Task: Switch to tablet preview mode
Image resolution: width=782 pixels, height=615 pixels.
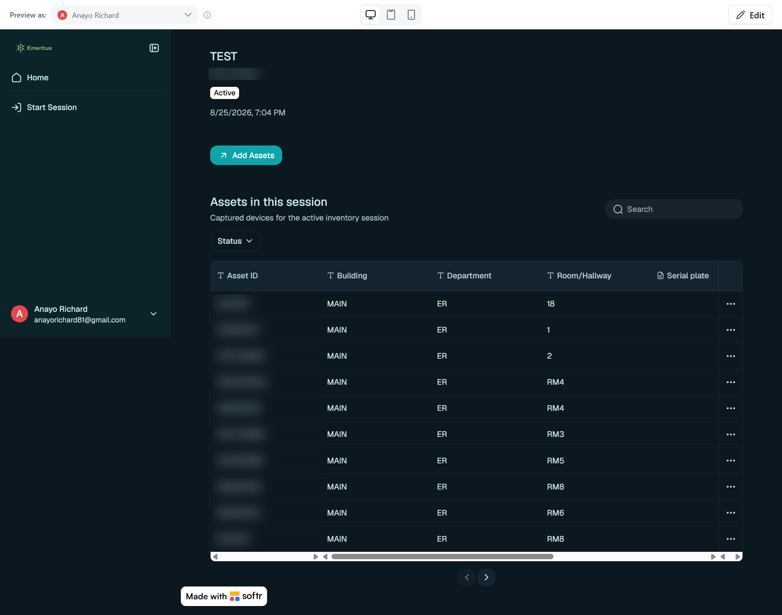Action: [x=391, y=15]
